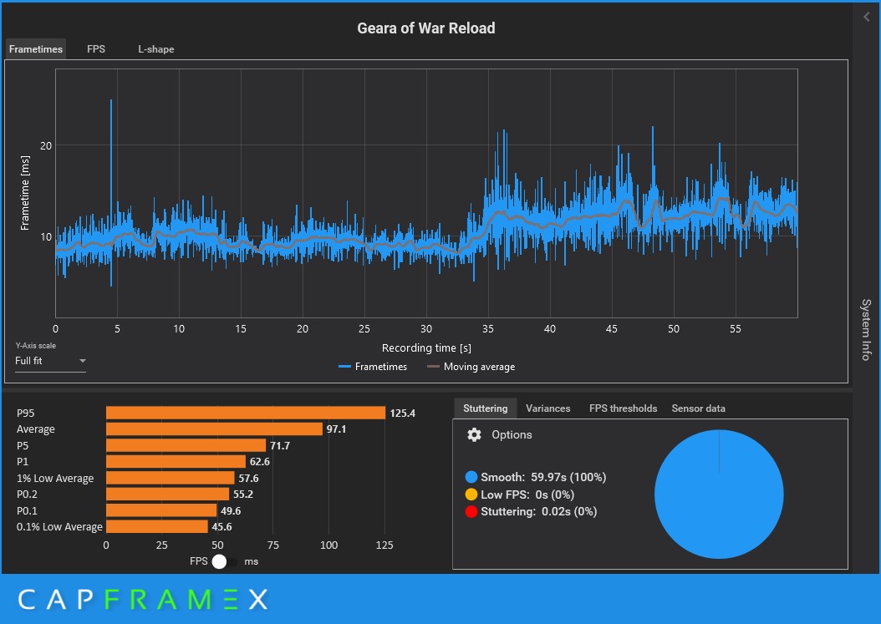Toggle the Frametimes series legend marker
The width and height of the screenshot is (881, 624).
[344, 367]
